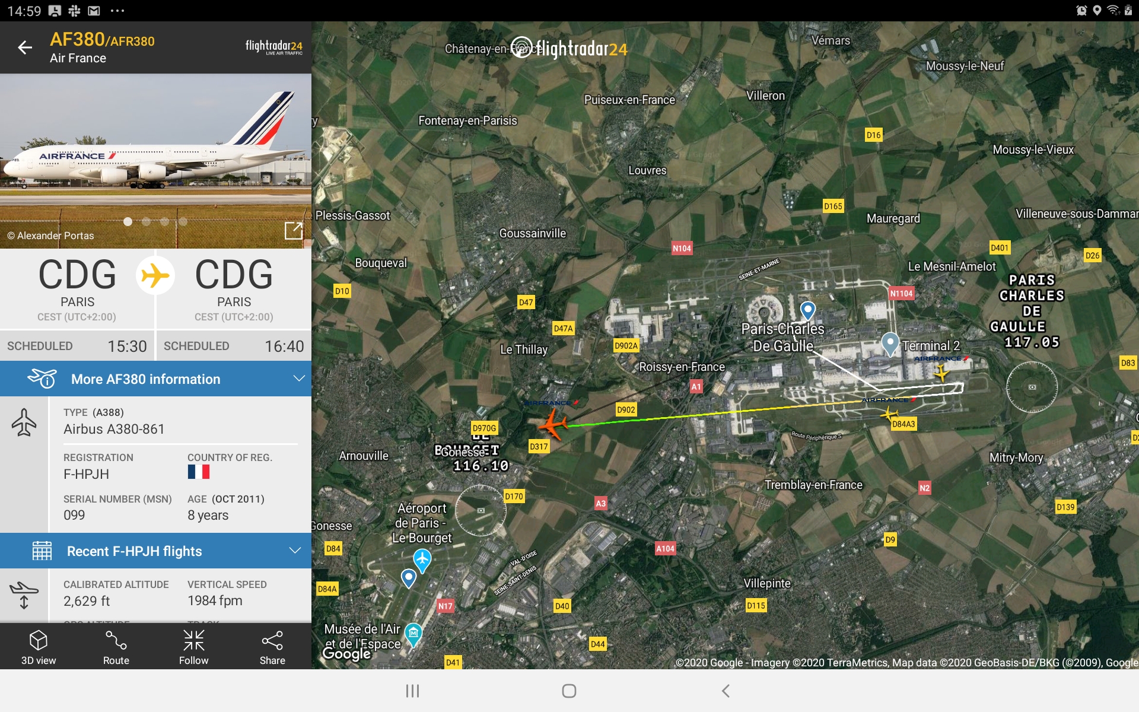Collapse the More AF380 information chevron
Screen dimensions: 1139x712
coord(299,379)
